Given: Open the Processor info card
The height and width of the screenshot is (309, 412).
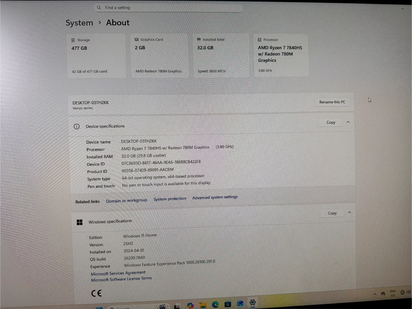Looking at the screenshot, I should coord(281,55).
